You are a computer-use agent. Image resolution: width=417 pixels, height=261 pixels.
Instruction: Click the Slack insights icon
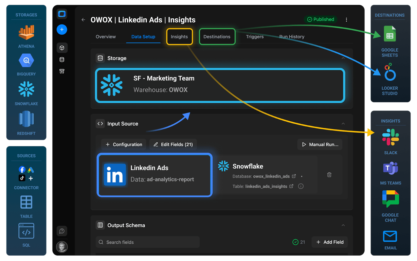[x=391, y=137]
